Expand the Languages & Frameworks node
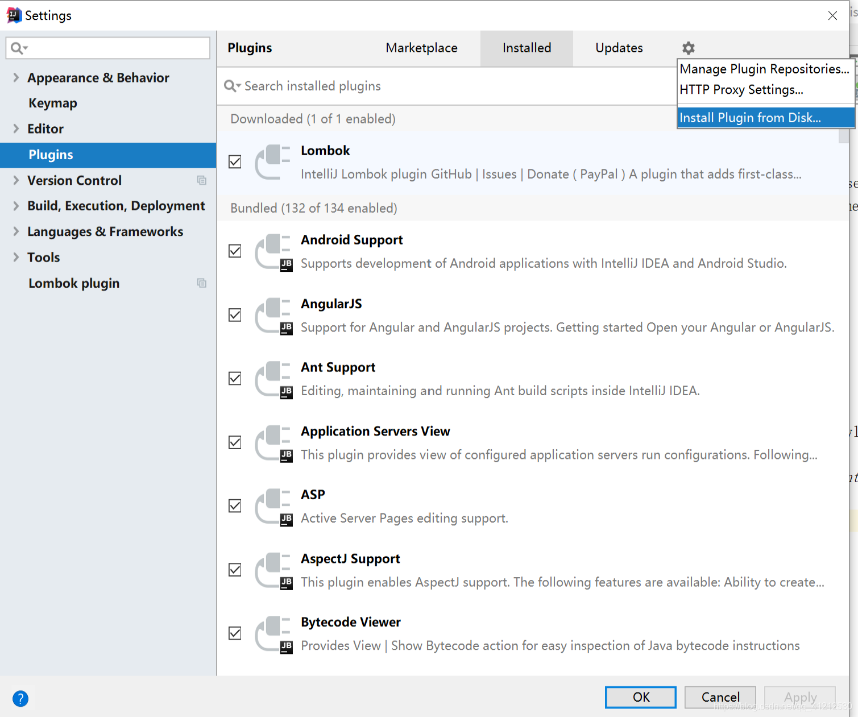 (16, 231)
